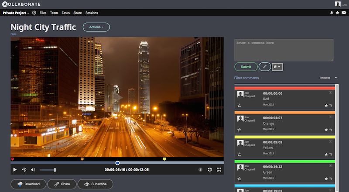Mute the video speaker icon
The width and height of the screenshot is (349, 192).
click(x=33, y=170)
